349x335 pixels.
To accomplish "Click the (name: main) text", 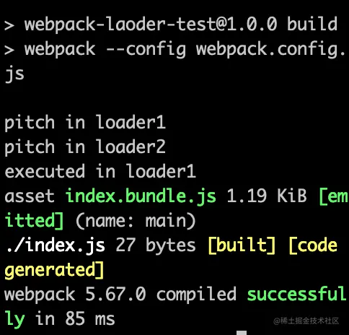I will [136, 221].
